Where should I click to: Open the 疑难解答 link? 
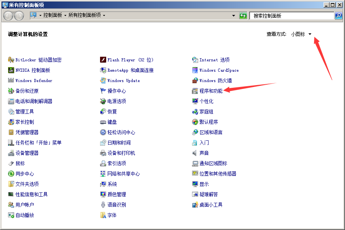(x=209, y=194)
